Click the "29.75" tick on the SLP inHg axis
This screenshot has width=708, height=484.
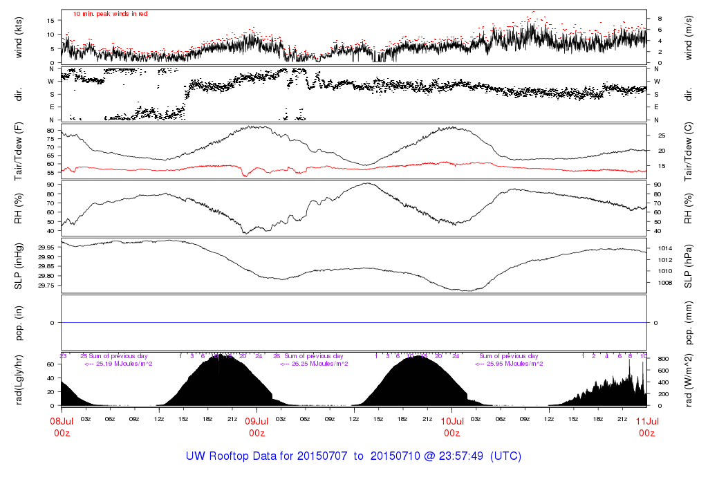[46, 286]
